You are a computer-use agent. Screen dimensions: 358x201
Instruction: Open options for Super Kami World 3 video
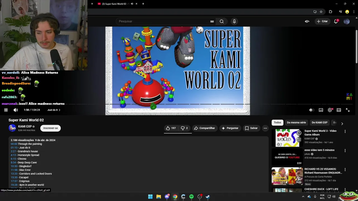[x=345, y=131]
